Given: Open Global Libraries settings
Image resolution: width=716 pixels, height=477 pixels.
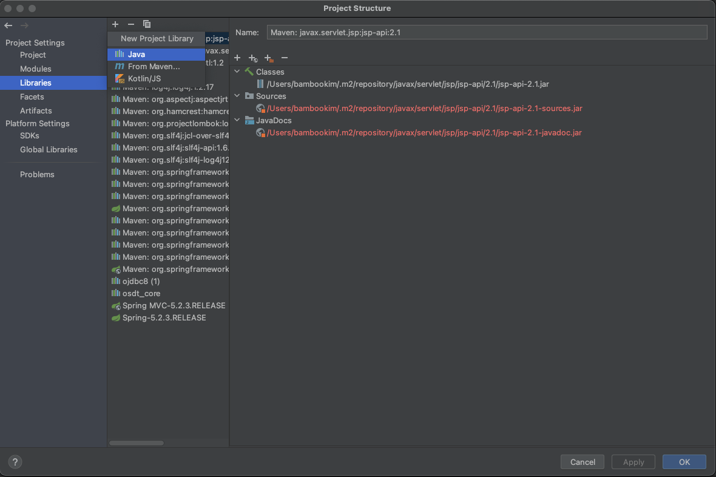Looking at the screenshot, I should (x=49, y=149).
